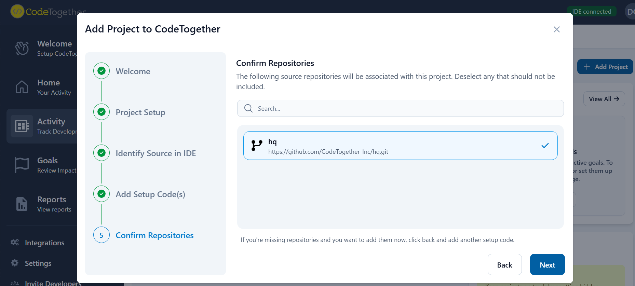This screenshot has width=635, height=286.
Task: Open the Goals flag sidebar icon
Action: [x=22, y=165]
